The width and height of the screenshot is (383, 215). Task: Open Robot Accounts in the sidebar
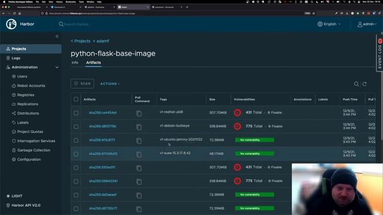tap(31, 85)
